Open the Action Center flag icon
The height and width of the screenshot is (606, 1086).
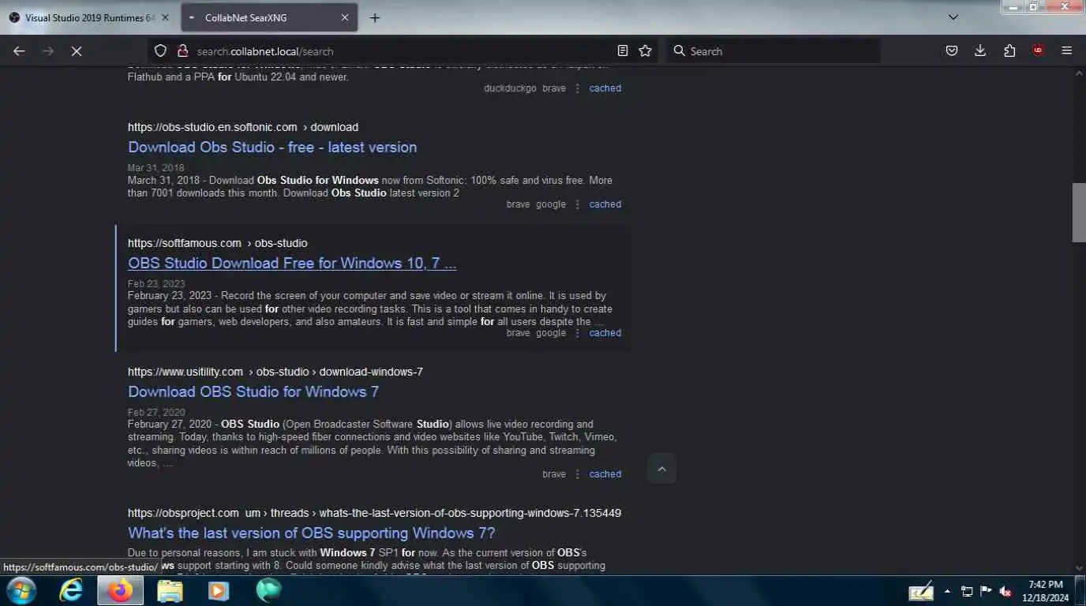click(x=986, y=591)
